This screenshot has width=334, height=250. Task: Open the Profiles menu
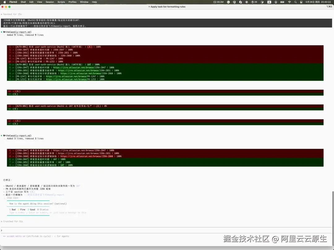[72, 2]
